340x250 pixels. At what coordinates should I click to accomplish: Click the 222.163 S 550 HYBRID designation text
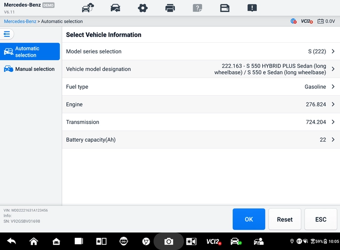point(270,69)
